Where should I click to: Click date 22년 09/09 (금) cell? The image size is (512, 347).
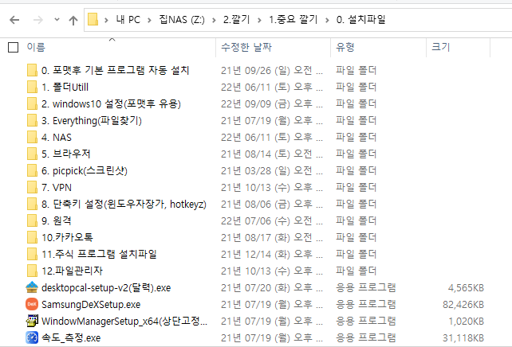click(272, 104)
